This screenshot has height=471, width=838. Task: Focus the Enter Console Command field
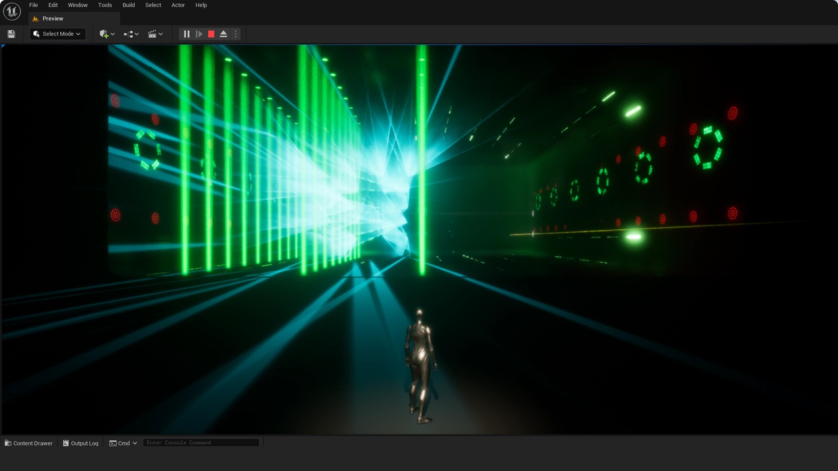coord(201,443)
